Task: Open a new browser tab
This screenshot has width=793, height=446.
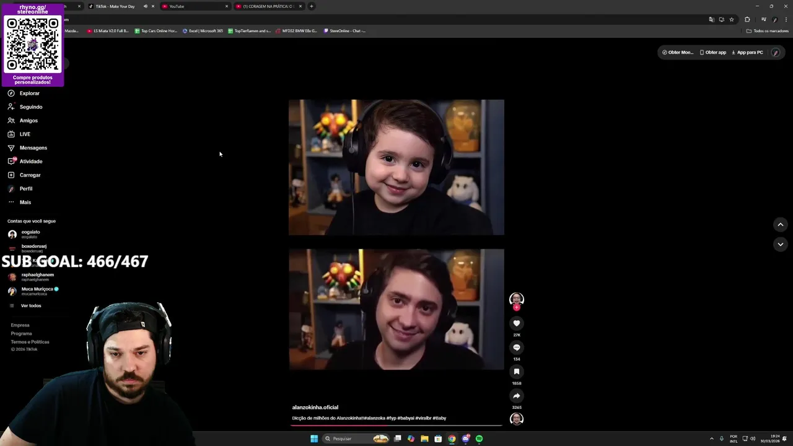Action: (x=312, y=6)
